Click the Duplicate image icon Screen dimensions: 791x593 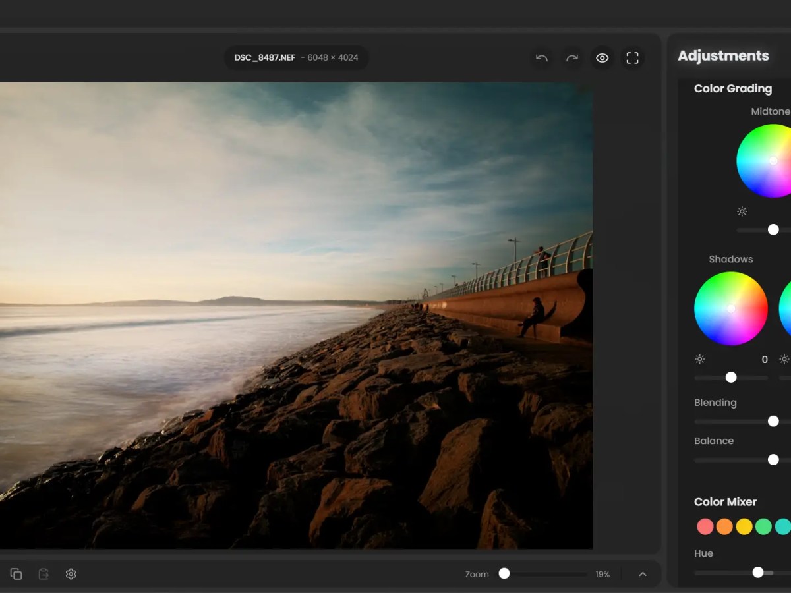[16, 574]
